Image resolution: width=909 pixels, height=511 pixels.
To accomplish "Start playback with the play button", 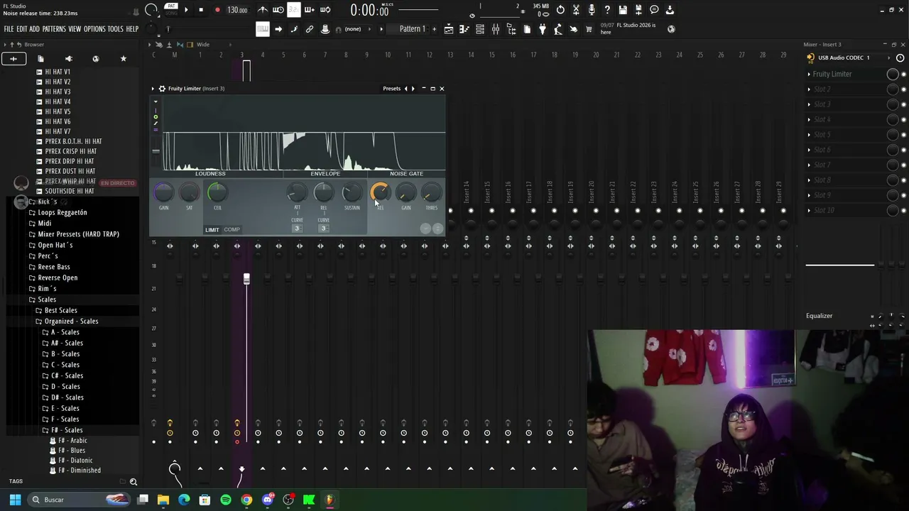I will (x=186, y=10).
